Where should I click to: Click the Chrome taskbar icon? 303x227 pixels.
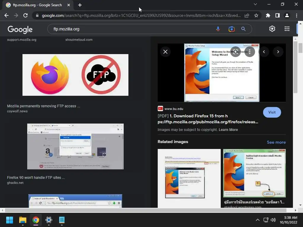click(36, 220)
